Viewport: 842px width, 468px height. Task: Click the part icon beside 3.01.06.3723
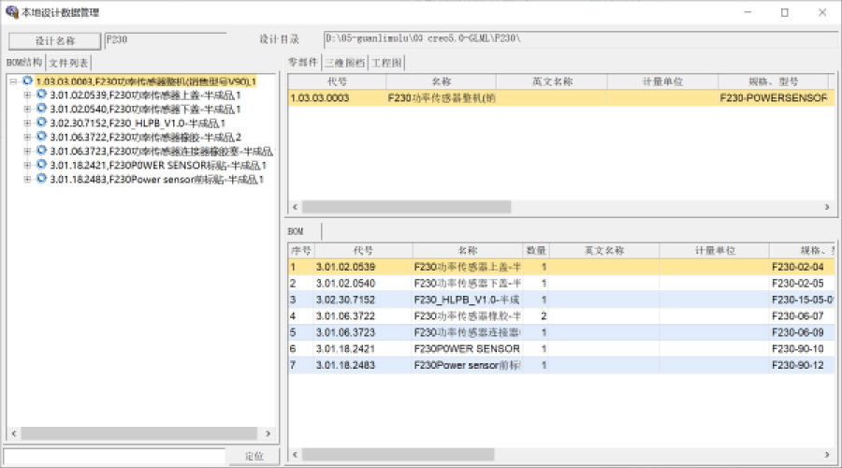click(41, 152)
